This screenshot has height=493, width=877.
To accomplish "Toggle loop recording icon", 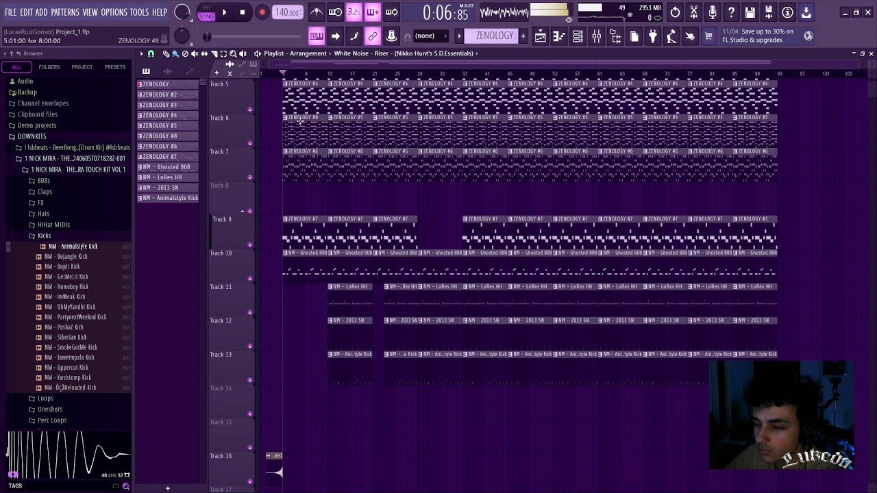I will click(391, 12).
